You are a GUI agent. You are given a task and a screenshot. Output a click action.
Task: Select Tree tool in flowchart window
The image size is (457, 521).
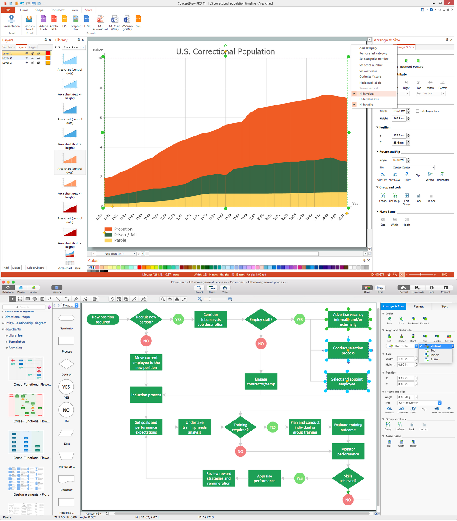pyautogui.click(x=225, y=288)
